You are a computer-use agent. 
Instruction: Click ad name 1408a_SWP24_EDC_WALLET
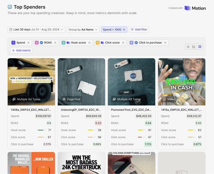coord(31,110)
